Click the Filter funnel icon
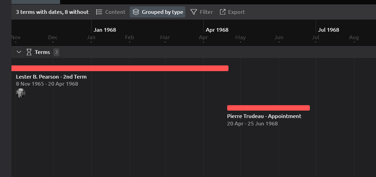Viewport: 376px width, 177px height. [194, 12]
